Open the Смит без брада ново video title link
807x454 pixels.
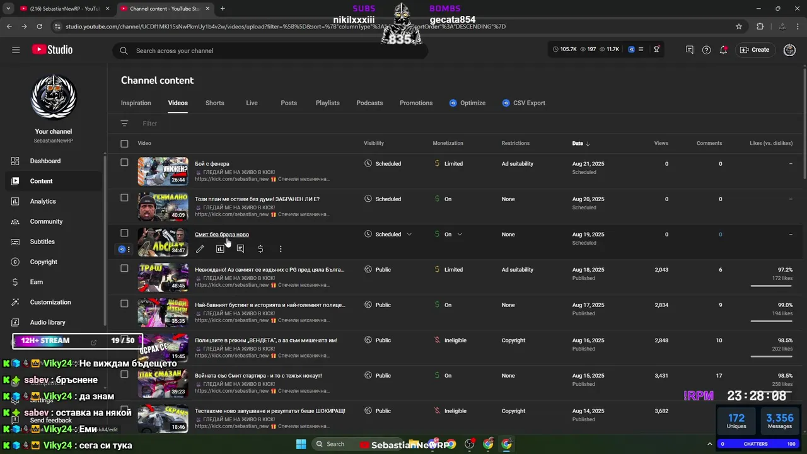222,235
